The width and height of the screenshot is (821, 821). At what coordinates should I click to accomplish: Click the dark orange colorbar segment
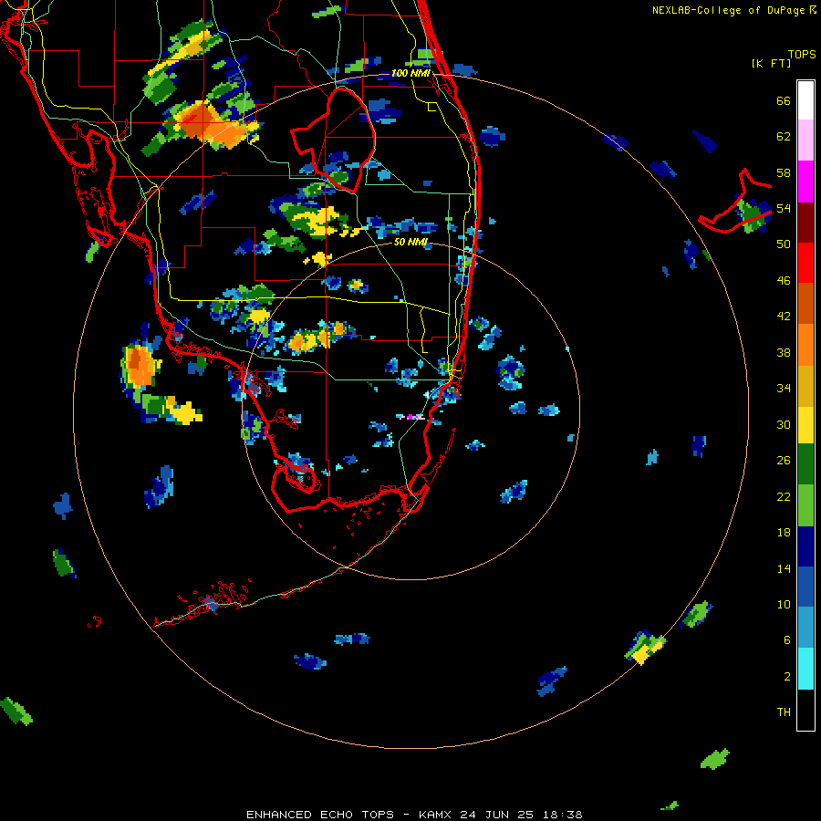click(x=805, y=303)
